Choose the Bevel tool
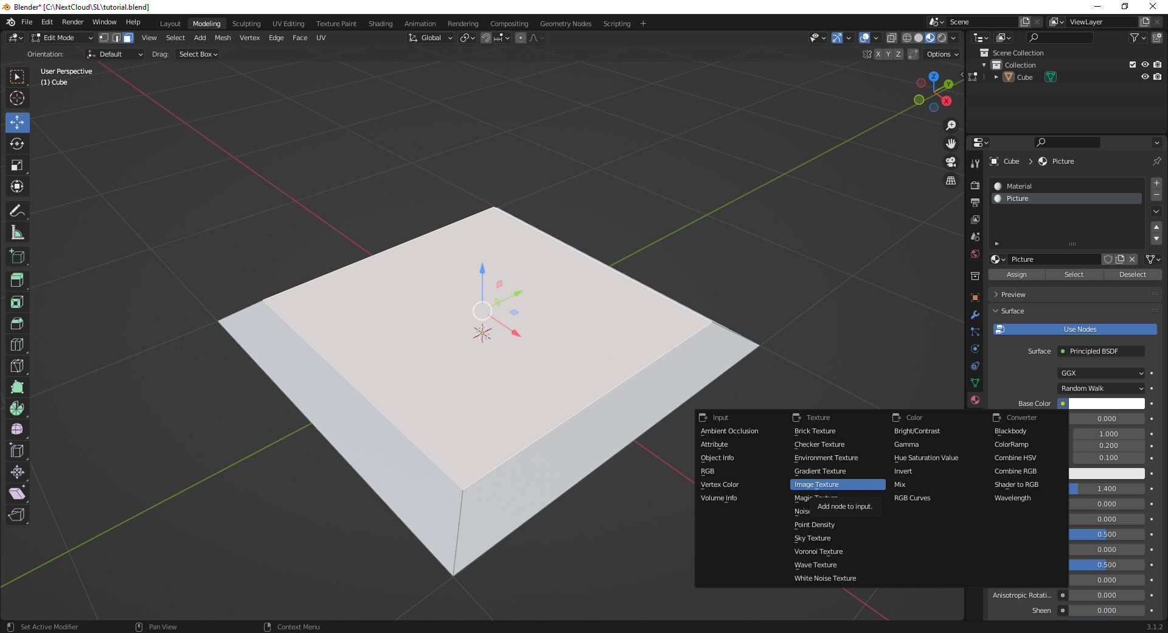The width and height of the screenshot is (1168, 633). pyautogui.click(x=17, y=323)
